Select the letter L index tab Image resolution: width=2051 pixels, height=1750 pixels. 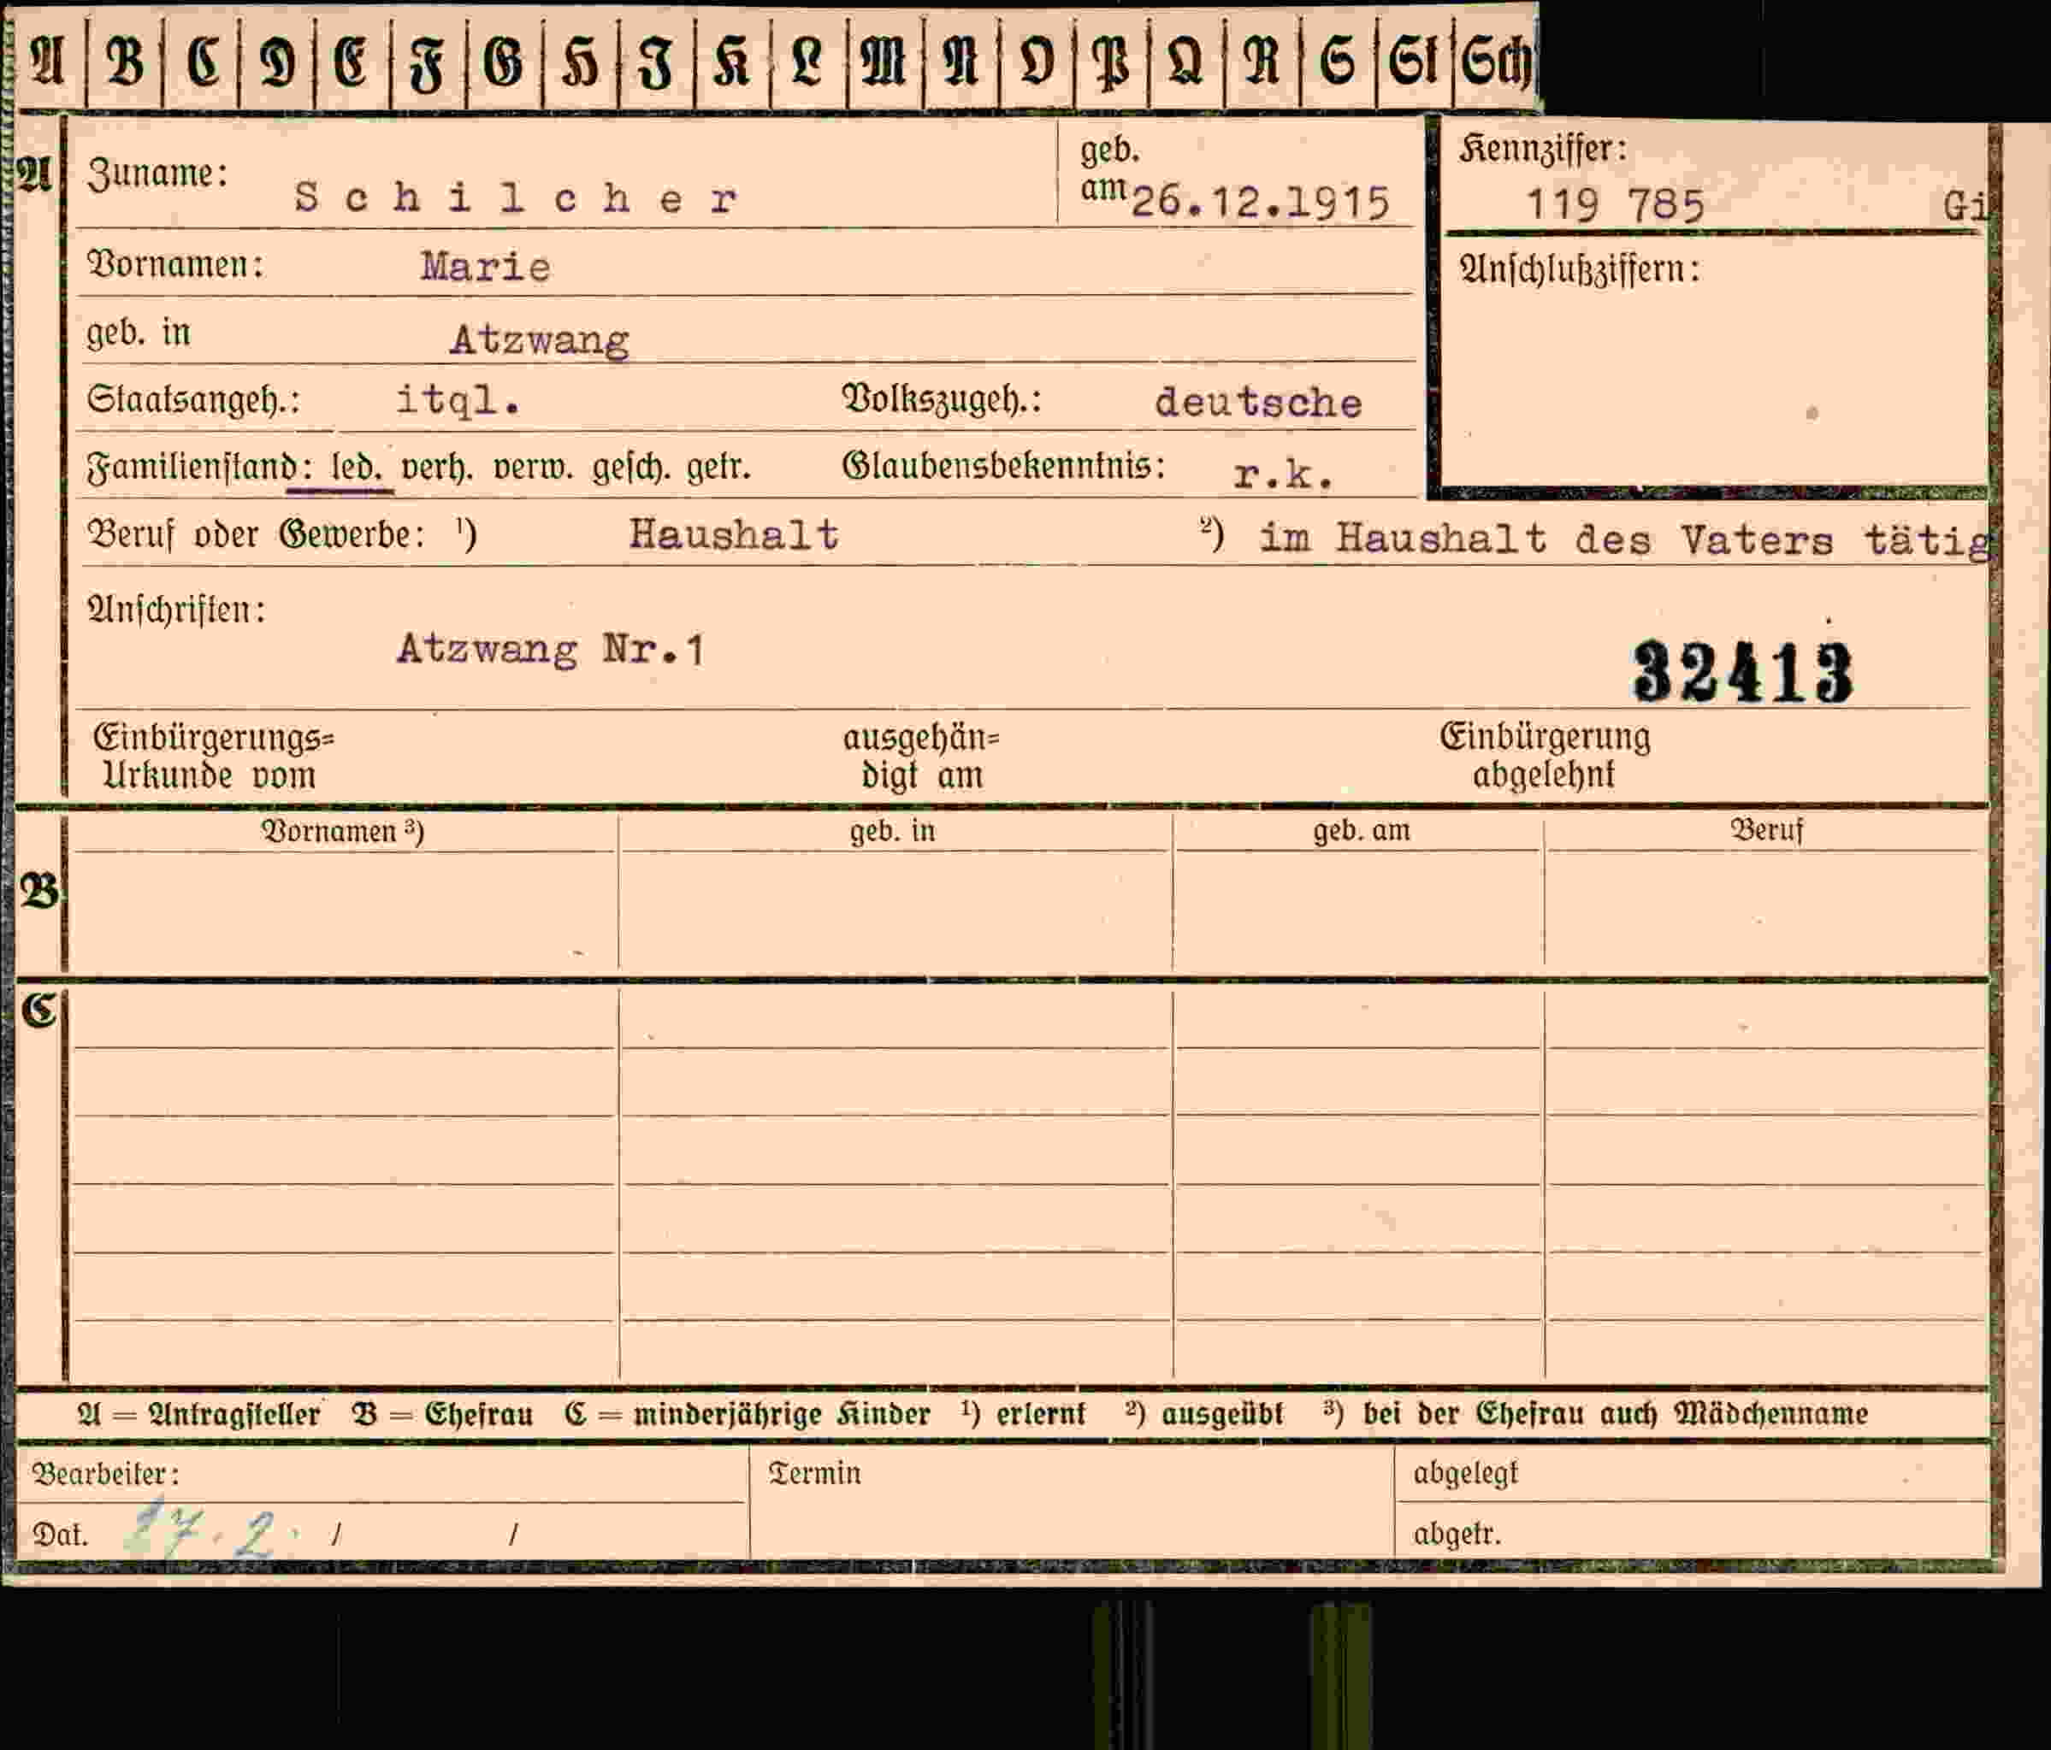(x=809, y=62)
